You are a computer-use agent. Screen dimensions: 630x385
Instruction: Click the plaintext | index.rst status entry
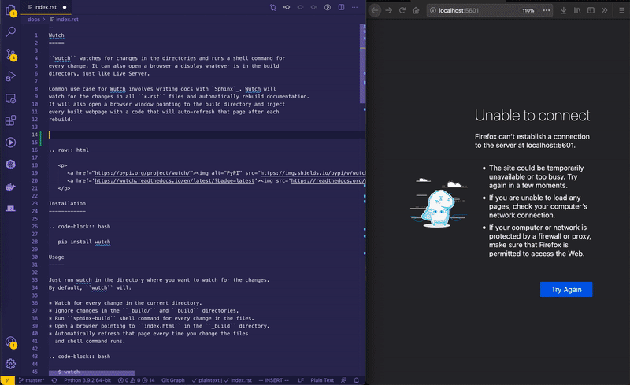coord(222,380)
